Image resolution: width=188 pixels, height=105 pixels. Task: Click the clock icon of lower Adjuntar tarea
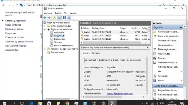(x=155, y=94)
